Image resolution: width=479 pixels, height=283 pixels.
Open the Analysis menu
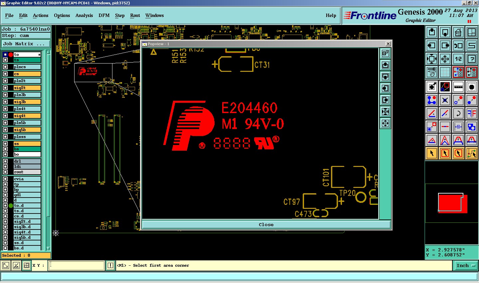click(84, 15)
